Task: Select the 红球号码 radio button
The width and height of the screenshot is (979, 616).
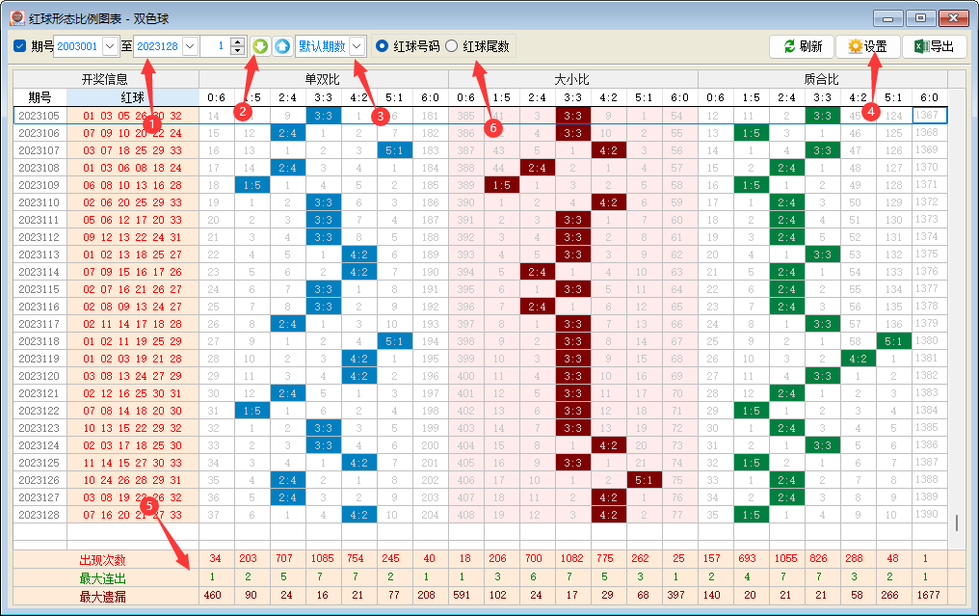Action: pyautogui.click(x=383, y=46)
